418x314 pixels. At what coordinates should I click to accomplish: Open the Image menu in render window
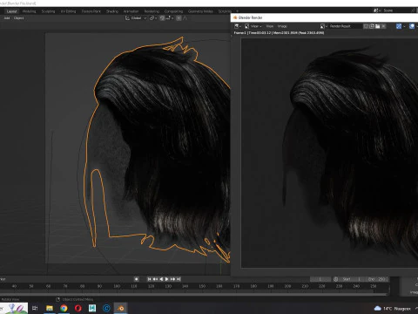[x=282, y=26]
